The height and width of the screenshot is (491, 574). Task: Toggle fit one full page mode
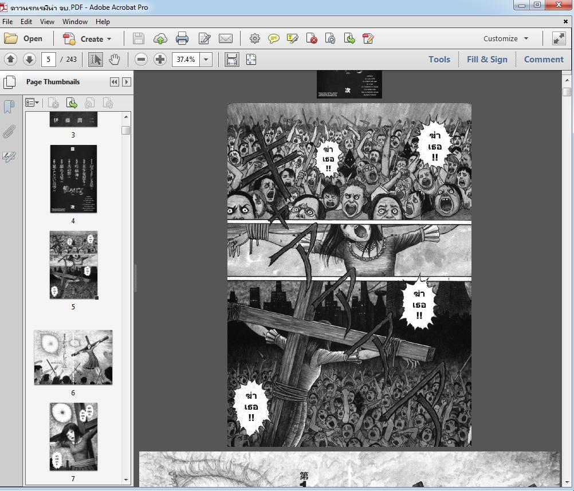[251, 60]
